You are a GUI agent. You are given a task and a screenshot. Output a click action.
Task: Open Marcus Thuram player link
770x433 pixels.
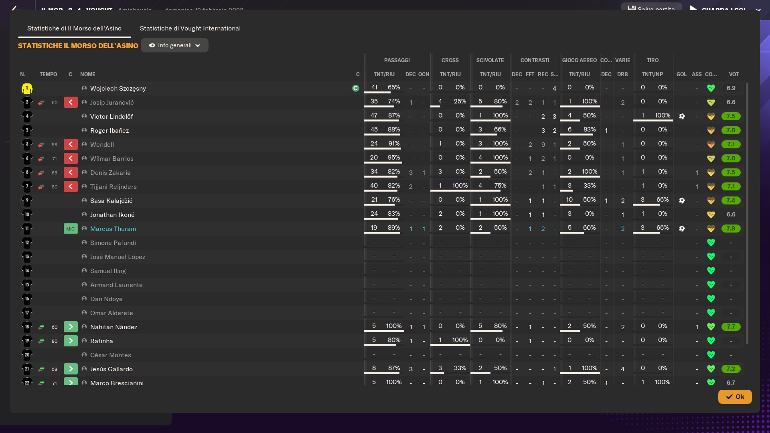click(113, 229)
